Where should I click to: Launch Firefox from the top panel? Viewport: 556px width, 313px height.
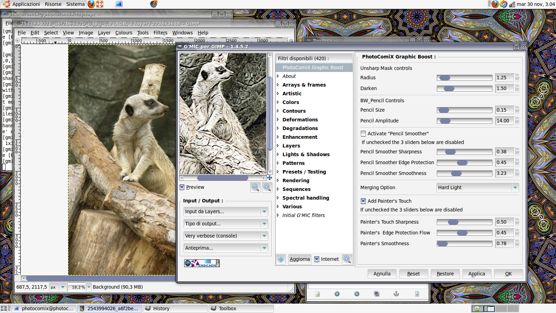pos(91,4)
